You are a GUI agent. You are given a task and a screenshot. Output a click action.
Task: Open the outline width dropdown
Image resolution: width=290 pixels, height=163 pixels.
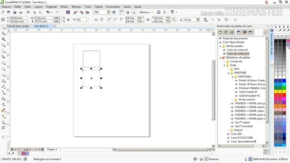198,19
